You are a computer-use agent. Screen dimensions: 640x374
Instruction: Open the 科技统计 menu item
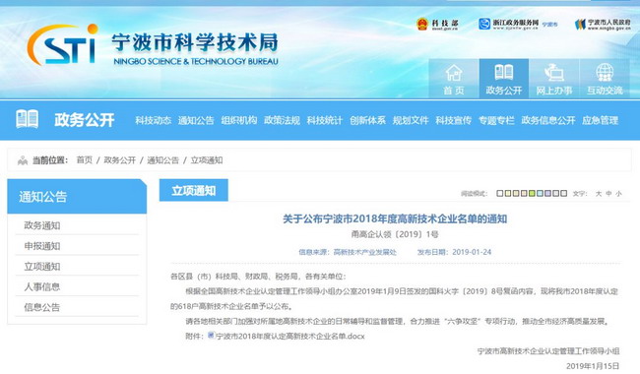click(325, 120)
